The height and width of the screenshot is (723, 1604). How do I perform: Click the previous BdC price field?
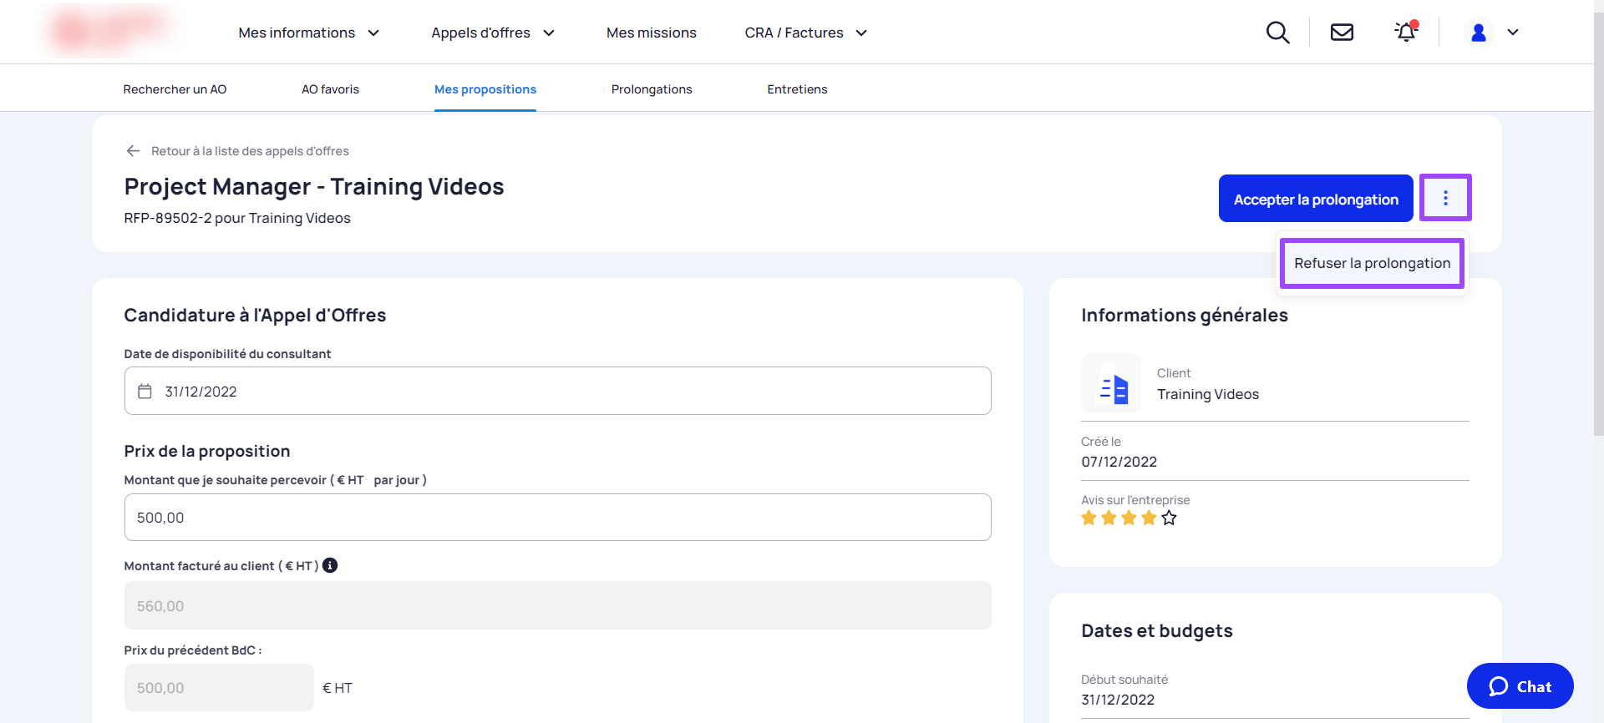coord(219,687)
